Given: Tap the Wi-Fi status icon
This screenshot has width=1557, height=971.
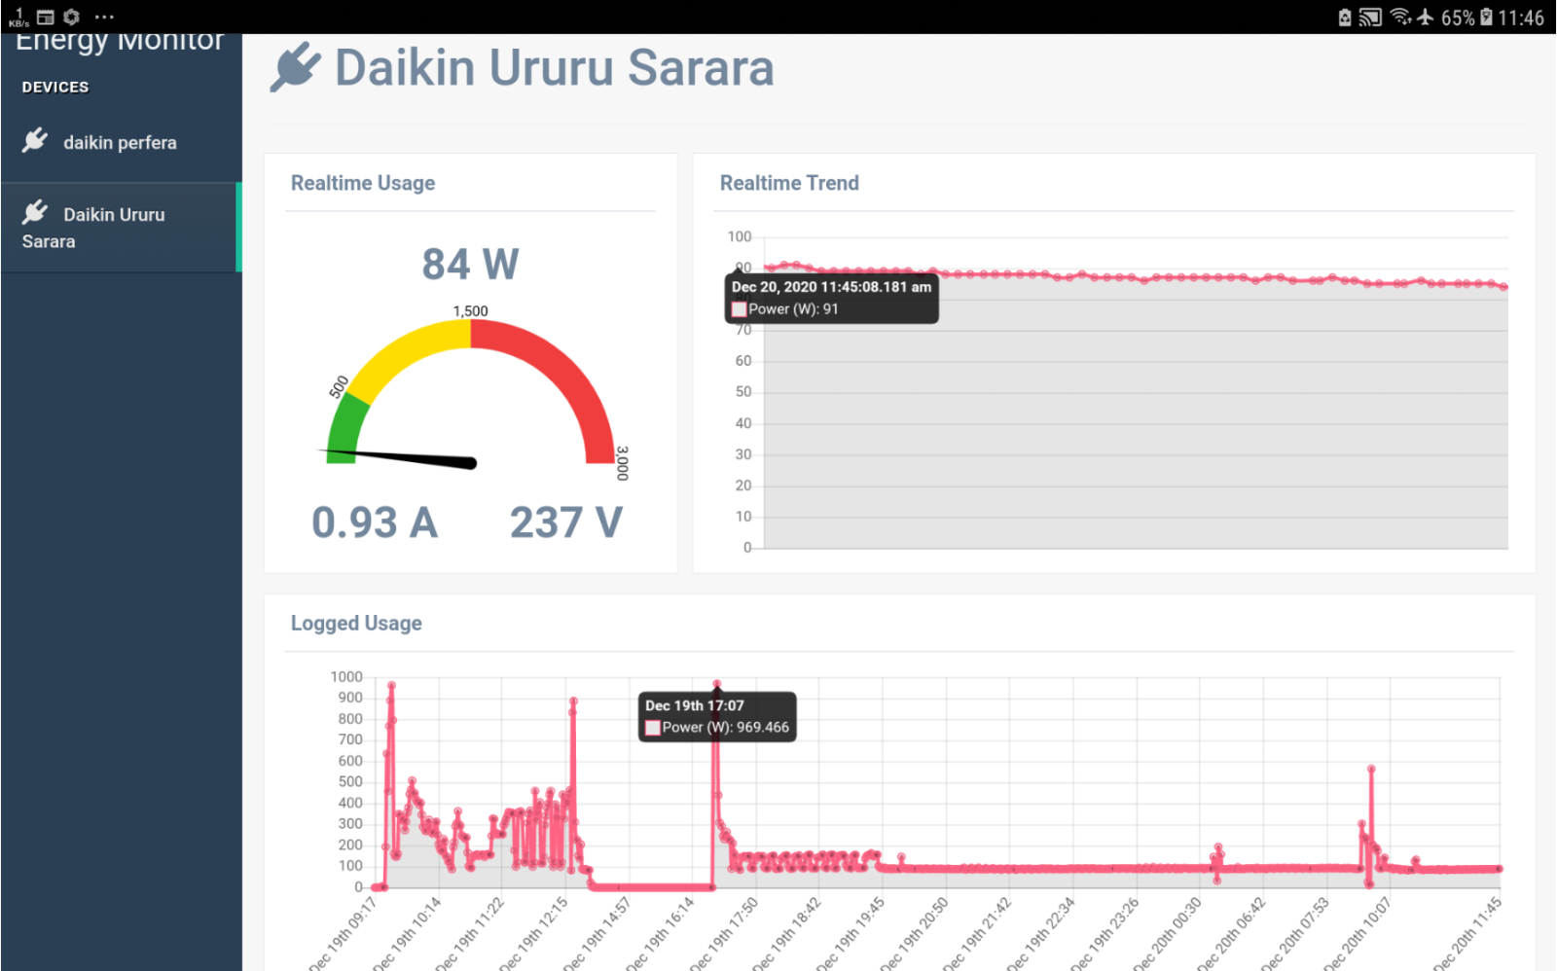Looking at the screenshot, I should coord(1400,17).
